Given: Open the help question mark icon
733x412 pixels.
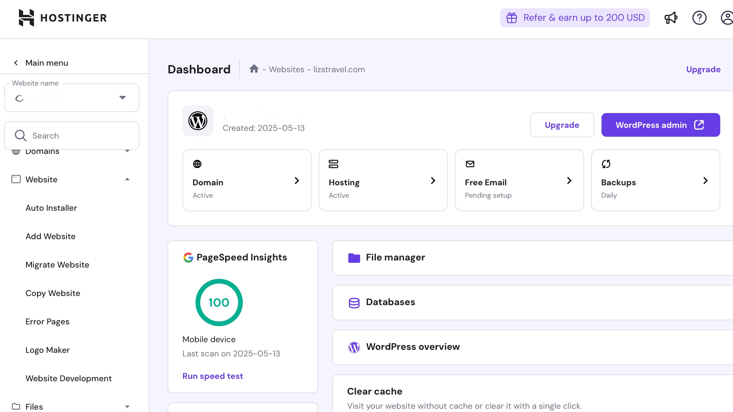Looking at the screenshot, I should tap(699, 18).
